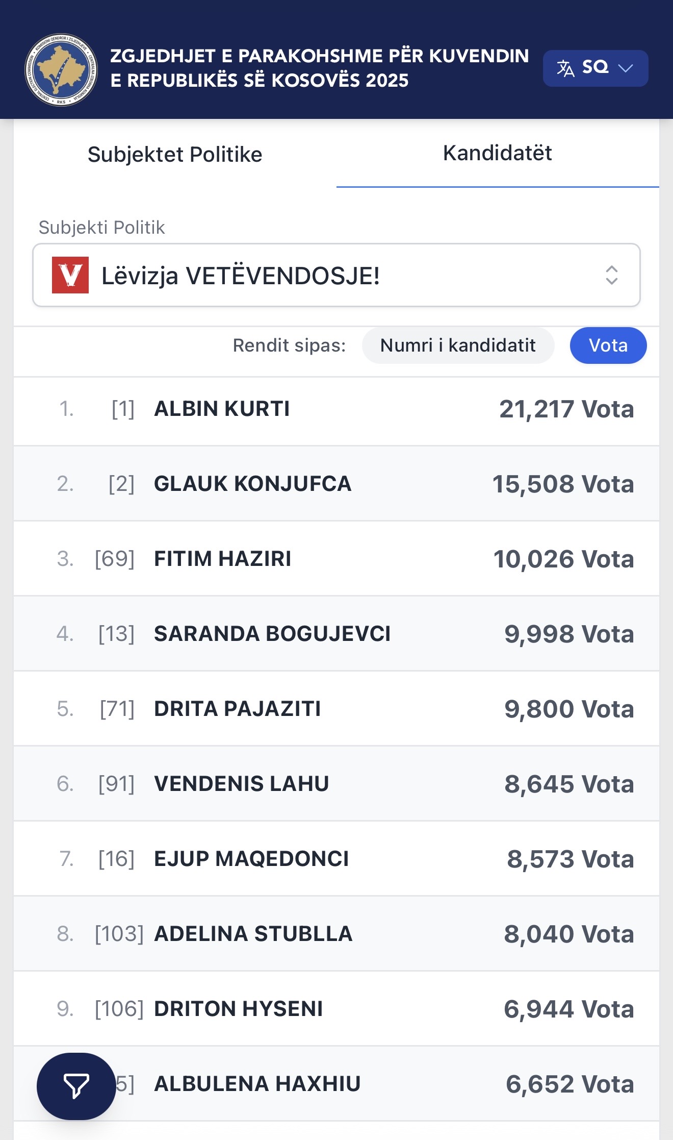Open the Subjekti Politik party dropdown
This screenshot has height=1140, width=673.
(336, 275)
